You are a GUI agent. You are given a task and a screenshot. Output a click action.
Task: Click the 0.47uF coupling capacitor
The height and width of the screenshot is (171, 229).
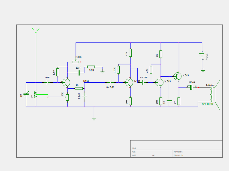tap(110, 82)
